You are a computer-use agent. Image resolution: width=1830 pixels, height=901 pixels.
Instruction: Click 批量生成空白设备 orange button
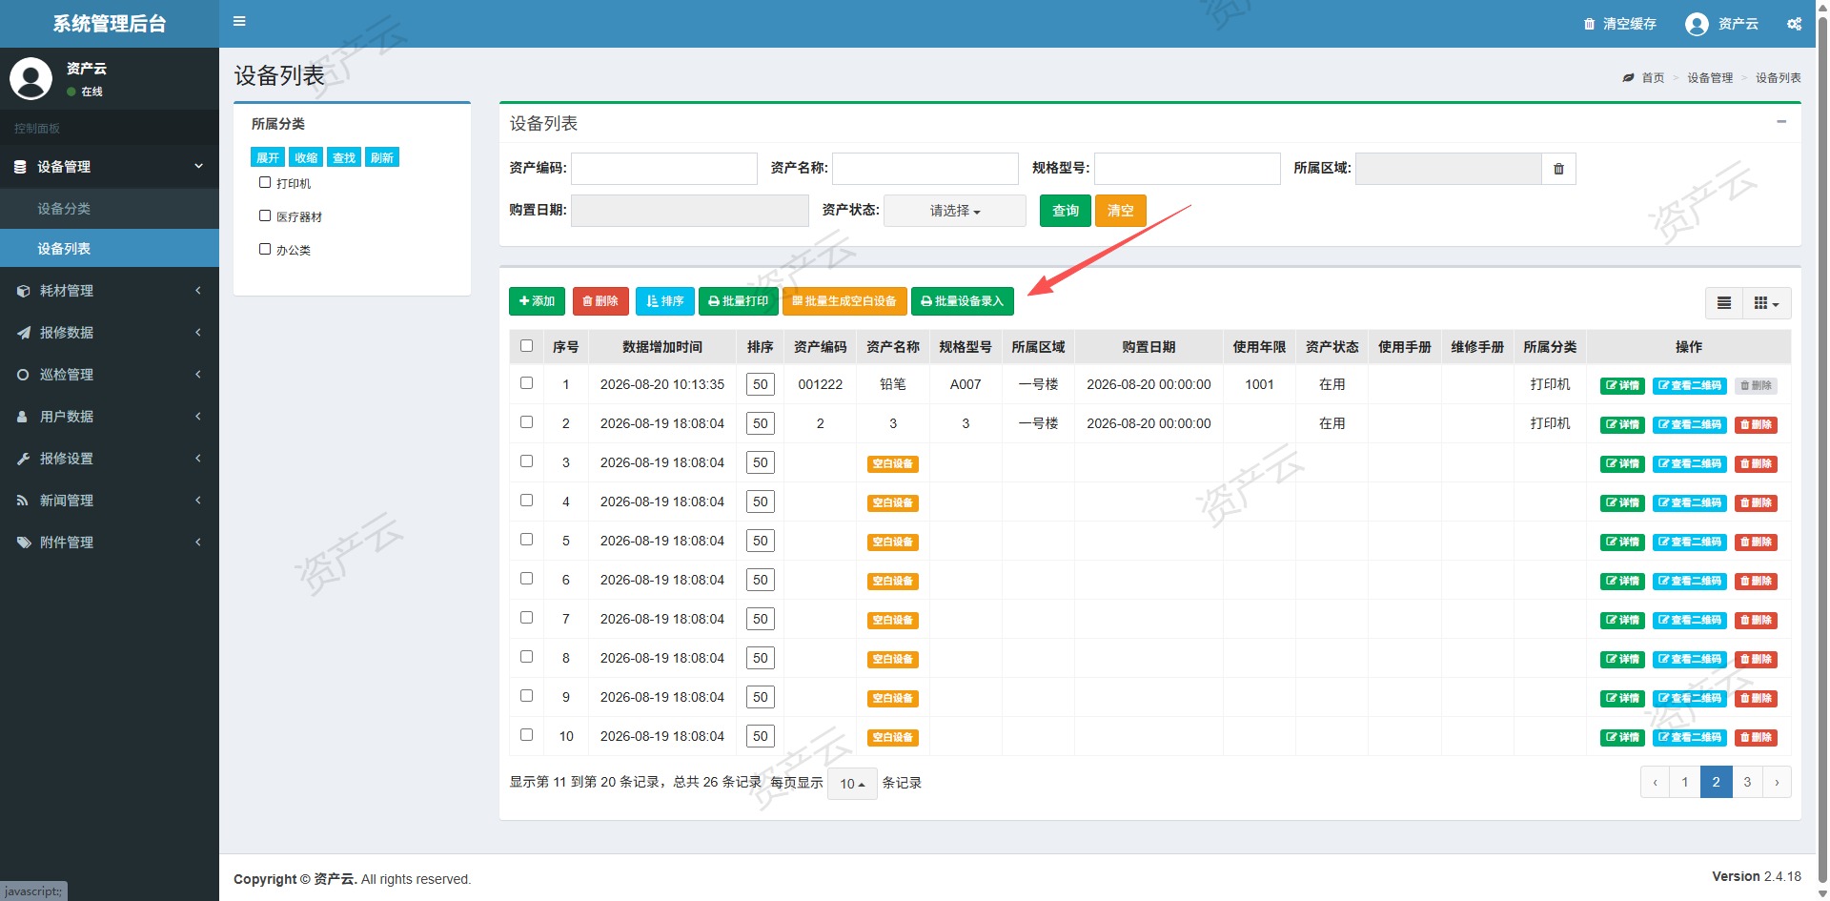pos(844,301)
